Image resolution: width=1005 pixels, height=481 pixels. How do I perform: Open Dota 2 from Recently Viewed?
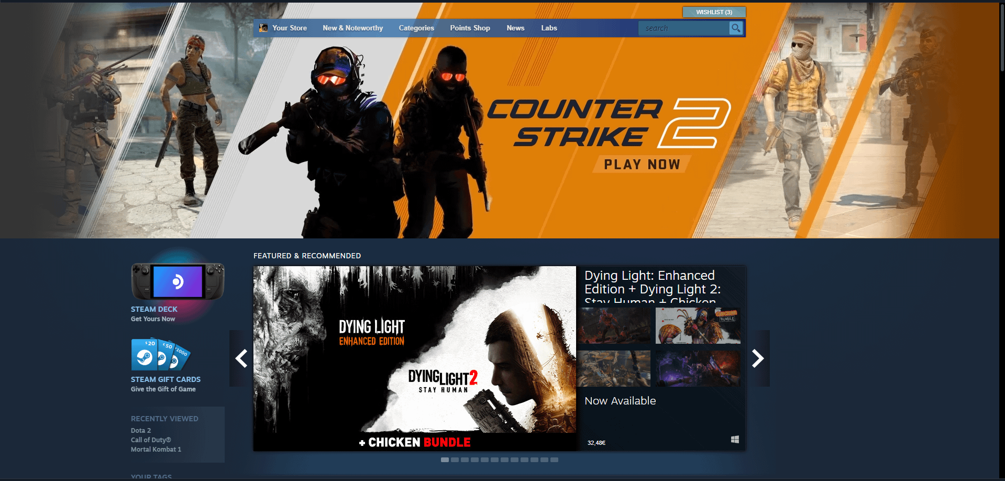[x=140, y=430]
